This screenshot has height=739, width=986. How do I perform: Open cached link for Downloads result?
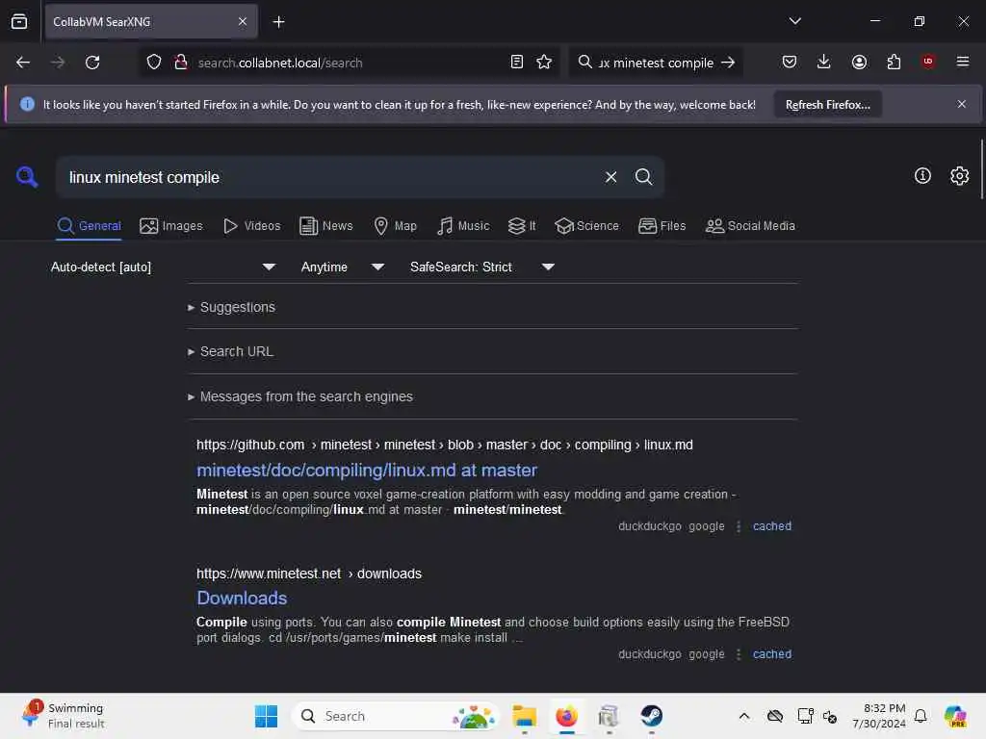point(772,654)
